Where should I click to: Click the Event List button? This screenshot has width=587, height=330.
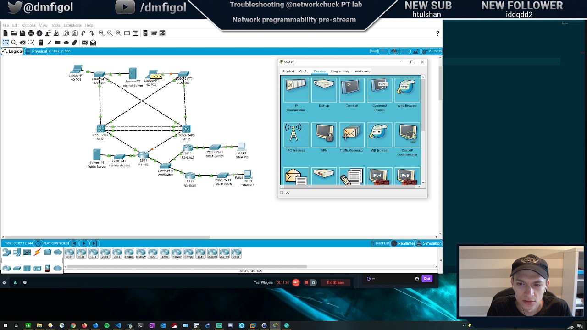coord(380,243)
